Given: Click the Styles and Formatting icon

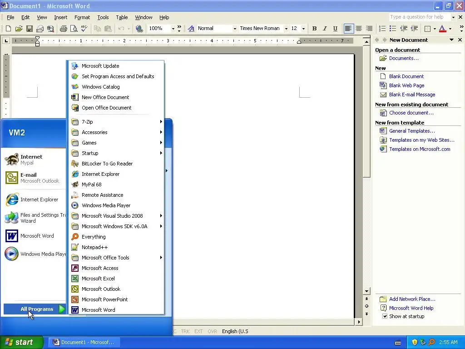Looking at the screenshot, I should tap(191, 29).
